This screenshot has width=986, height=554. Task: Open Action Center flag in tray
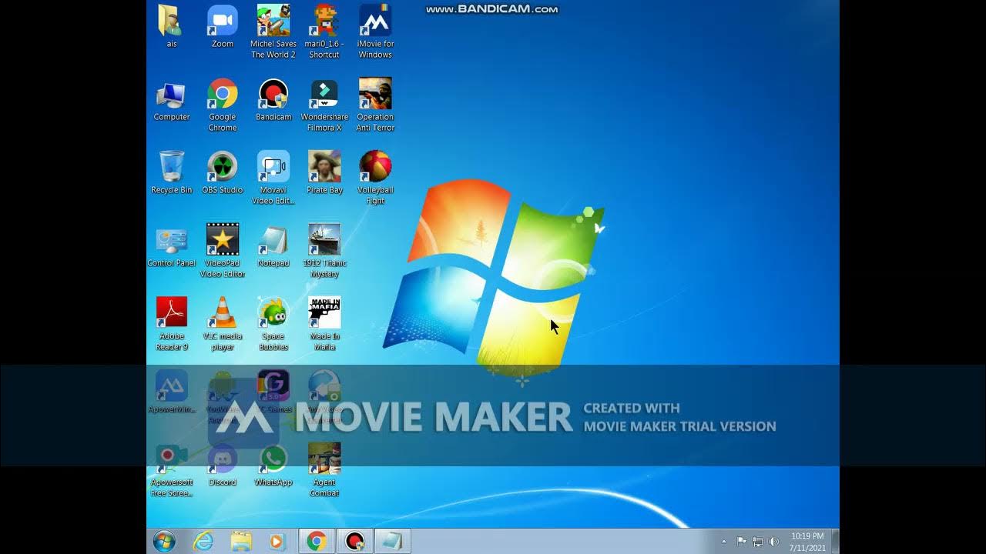(x=741, y=542)
